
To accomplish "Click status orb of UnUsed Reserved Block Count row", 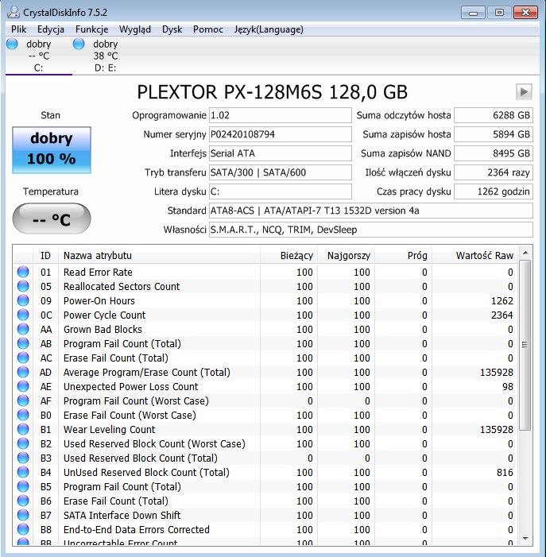I will (x=23, y=472).
